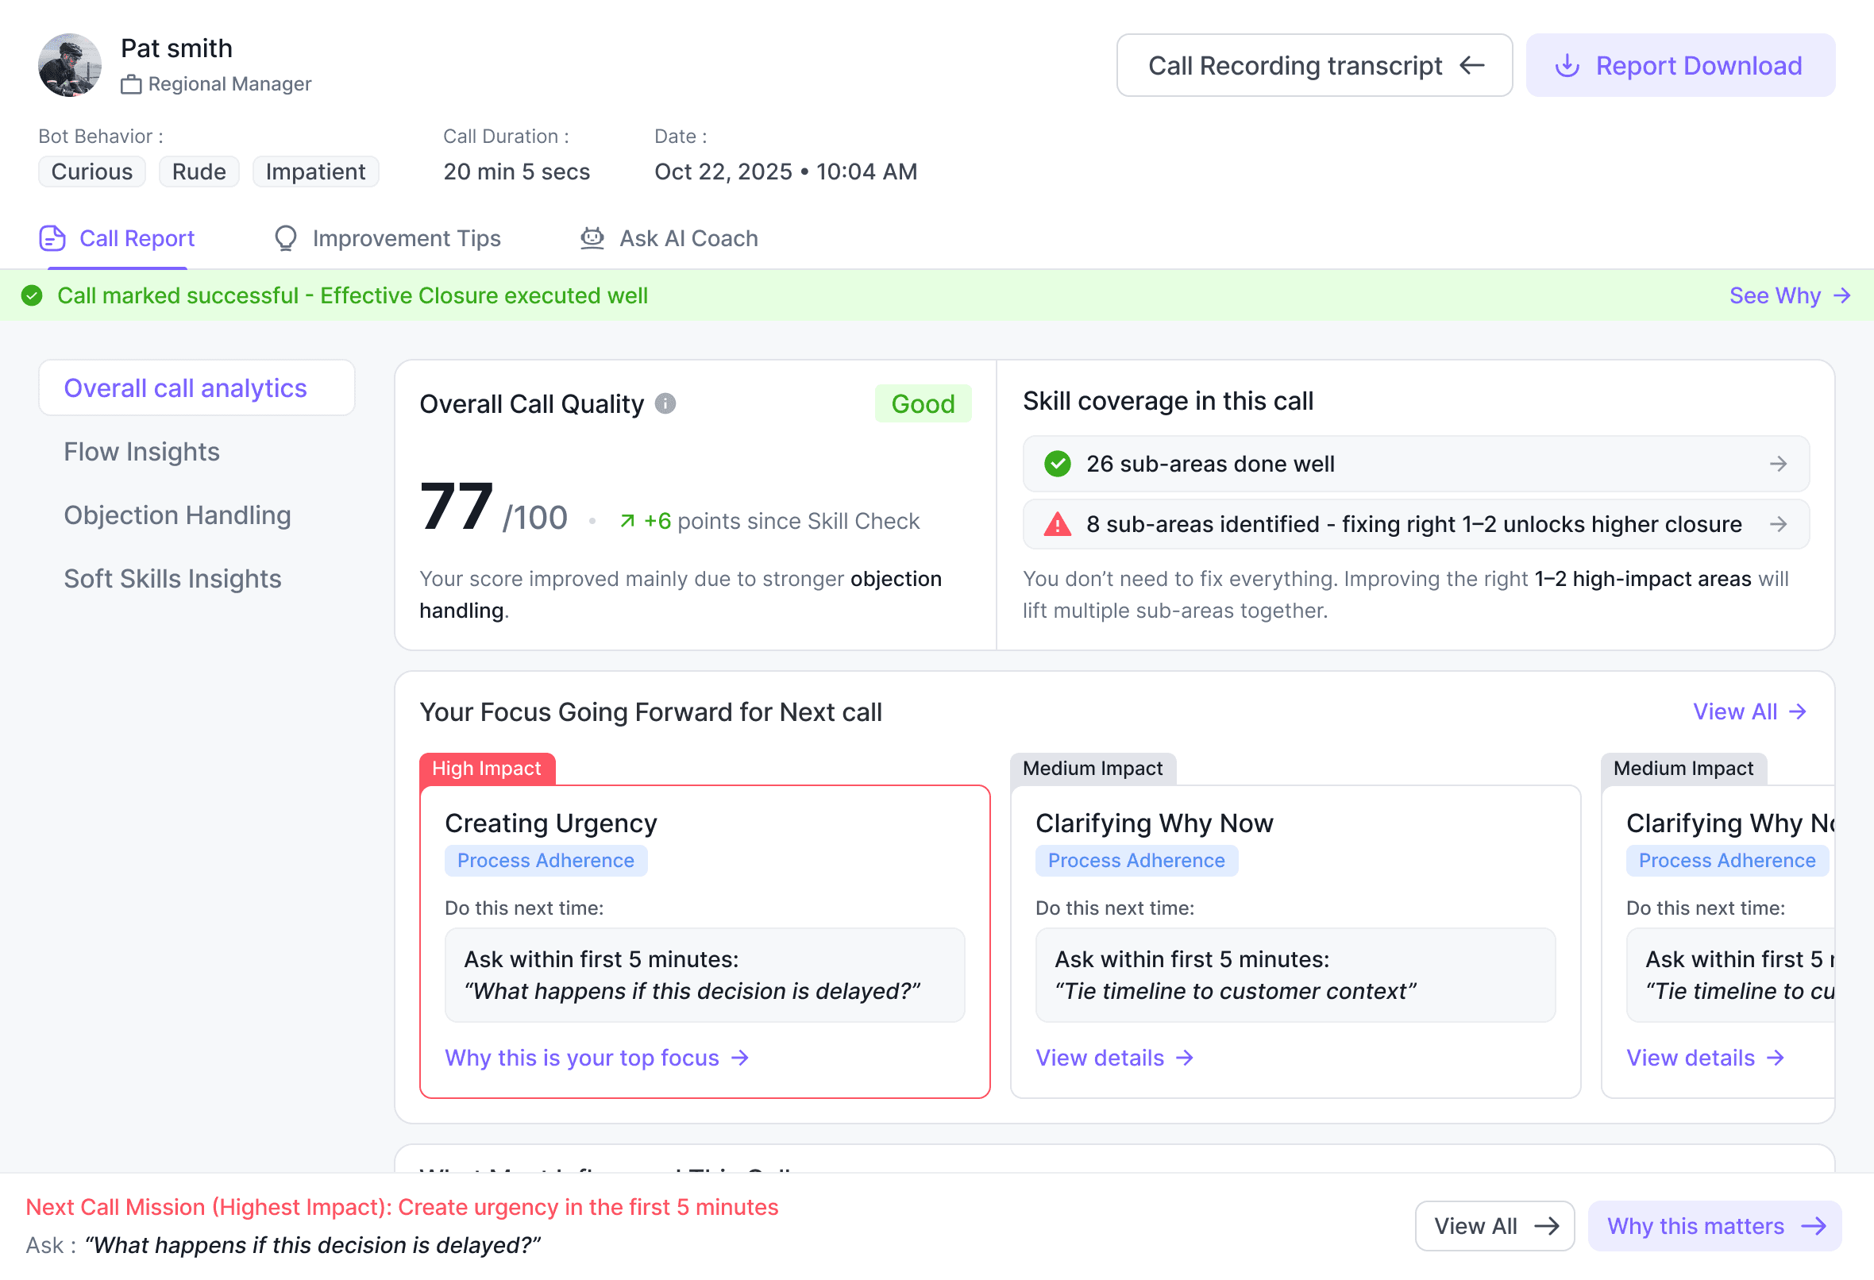Select Objection Handling in the sidebar

pos(177,515)
